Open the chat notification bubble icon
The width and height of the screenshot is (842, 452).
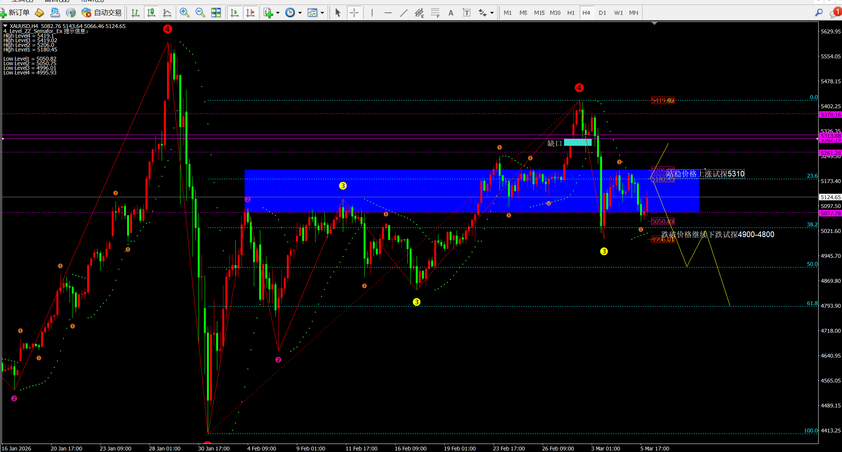835,13
